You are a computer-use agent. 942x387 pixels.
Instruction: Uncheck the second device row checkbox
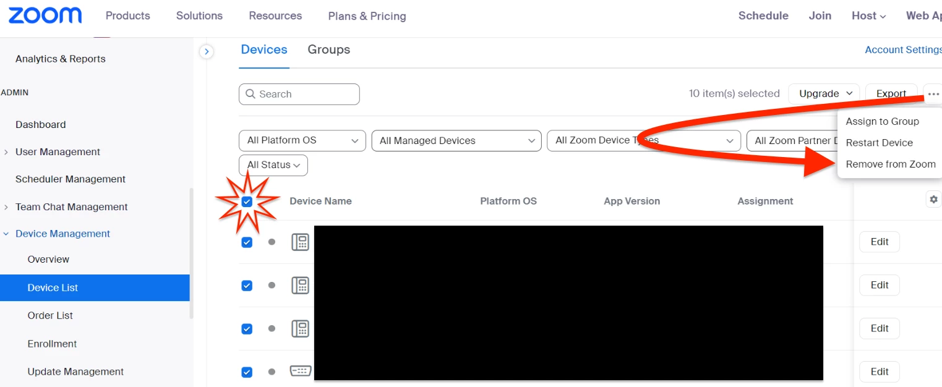pyautogui.click(x=247, y=286)
